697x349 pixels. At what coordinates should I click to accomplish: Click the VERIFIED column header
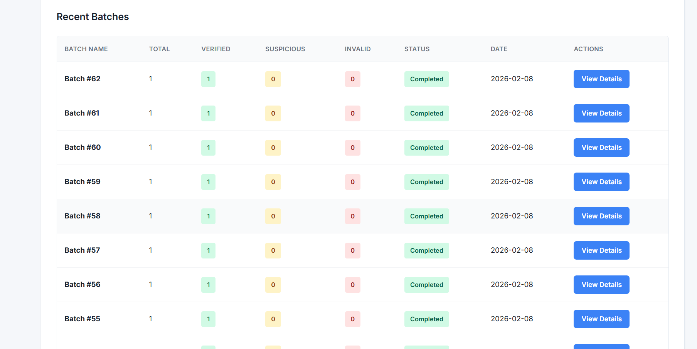[215, 49]
